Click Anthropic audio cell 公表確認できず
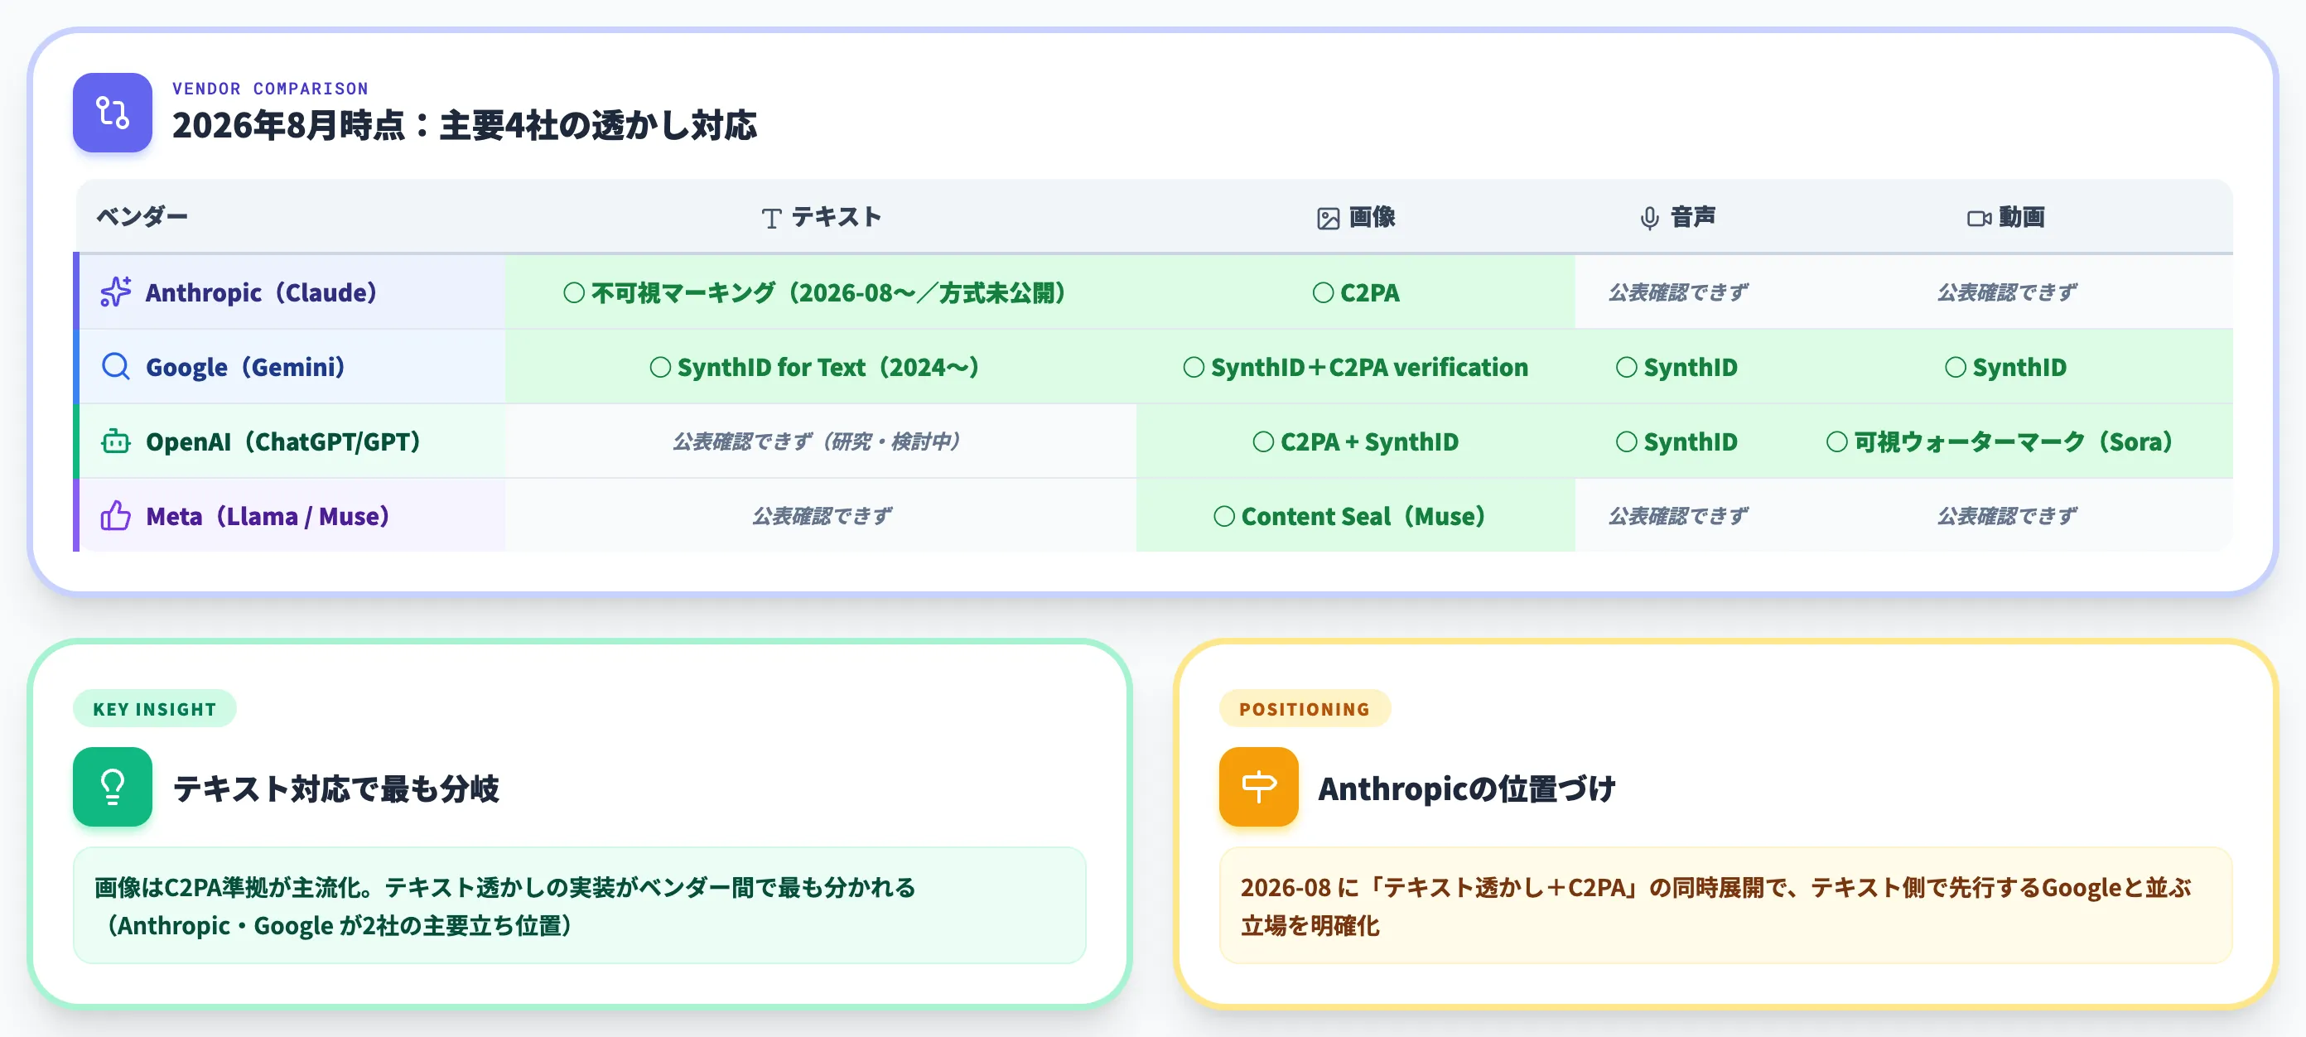The width and height of the screenshot is (2306, 1037). (1677, 292)
